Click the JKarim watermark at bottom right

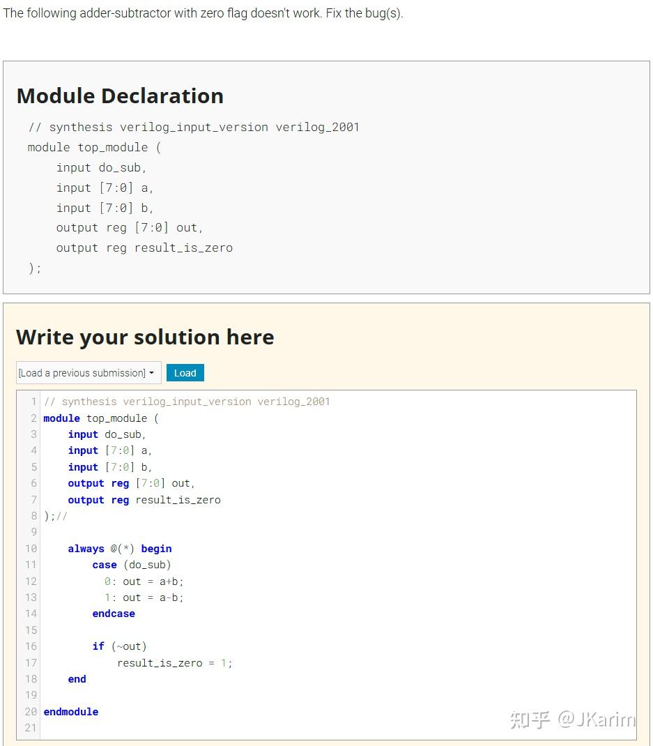[x=572, y=719]
